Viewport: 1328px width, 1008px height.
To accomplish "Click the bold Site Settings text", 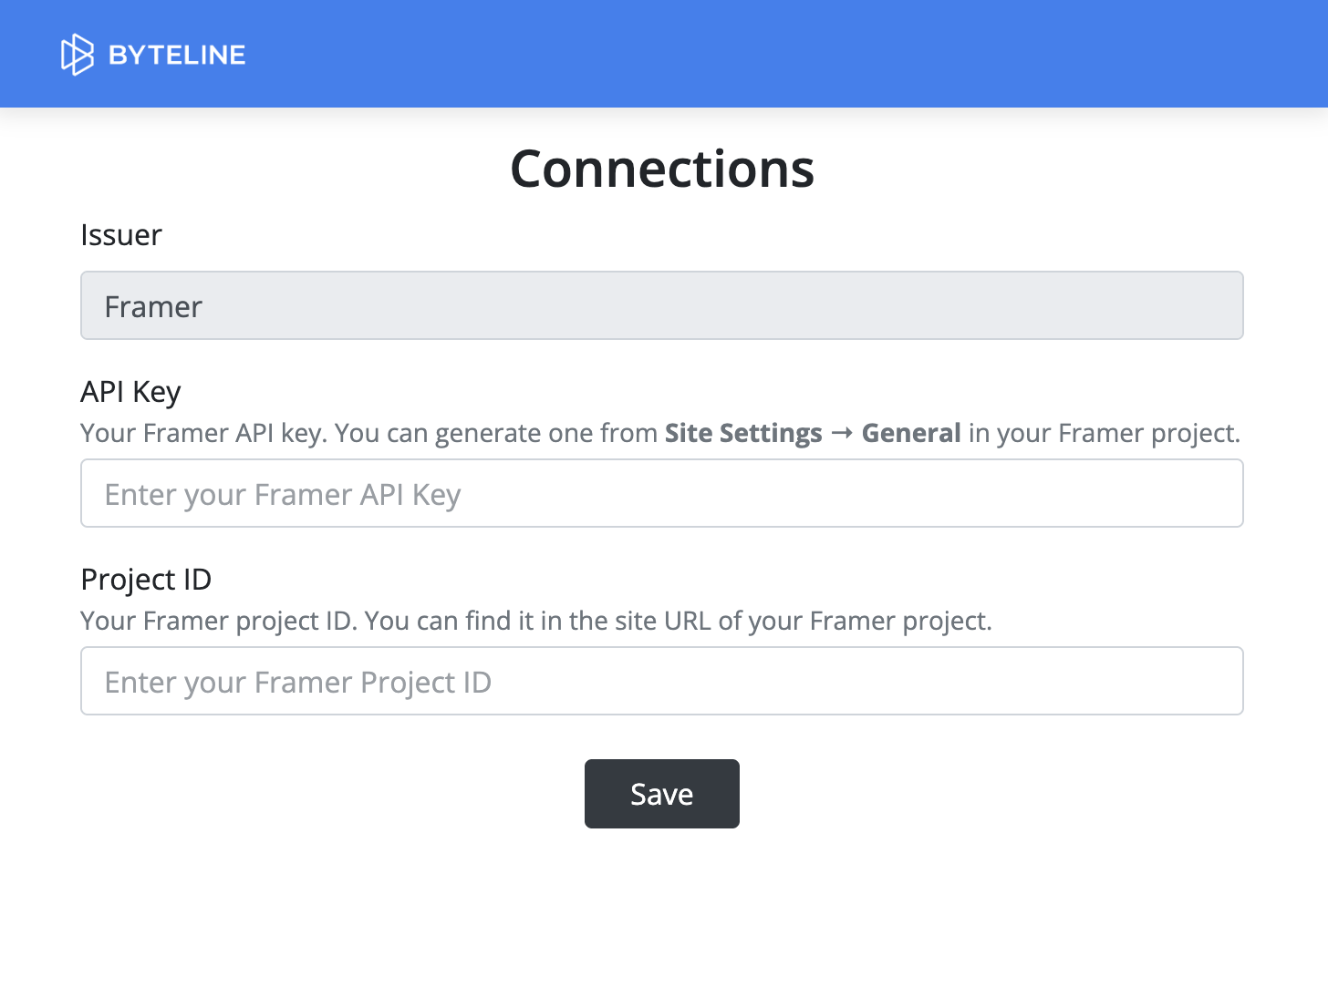I will click(742, 433).
